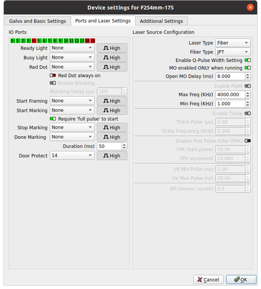The image size is (261, 289).
Task: Click Open MO Delay input field
Action: click(x=231, y=76)
